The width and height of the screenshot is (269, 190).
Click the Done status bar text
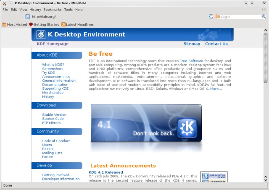coord(8,185)
